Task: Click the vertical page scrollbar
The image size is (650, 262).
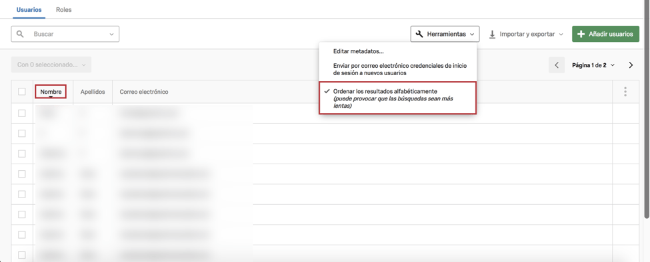Action: [x=647, y=110]
